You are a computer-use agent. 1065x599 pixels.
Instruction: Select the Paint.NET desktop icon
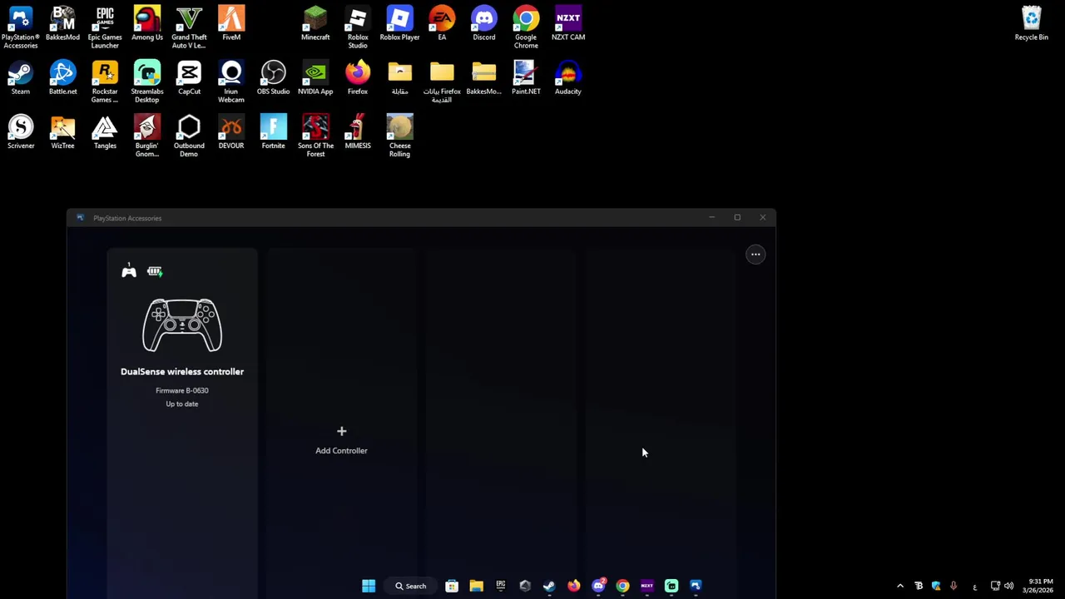click(526, 77)
